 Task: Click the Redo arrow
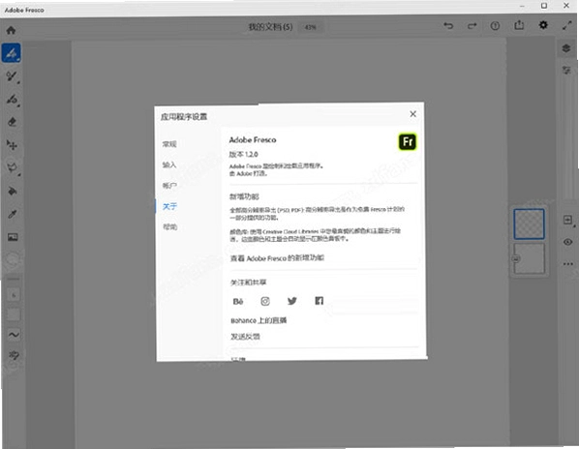472,26
